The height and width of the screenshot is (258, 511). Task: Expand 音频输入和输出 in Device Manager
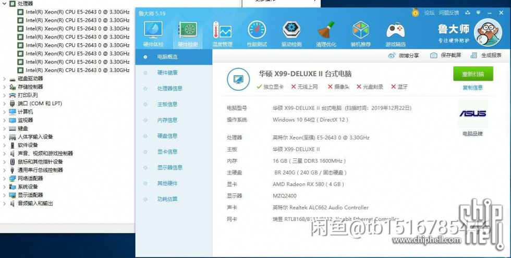[4, 203]
